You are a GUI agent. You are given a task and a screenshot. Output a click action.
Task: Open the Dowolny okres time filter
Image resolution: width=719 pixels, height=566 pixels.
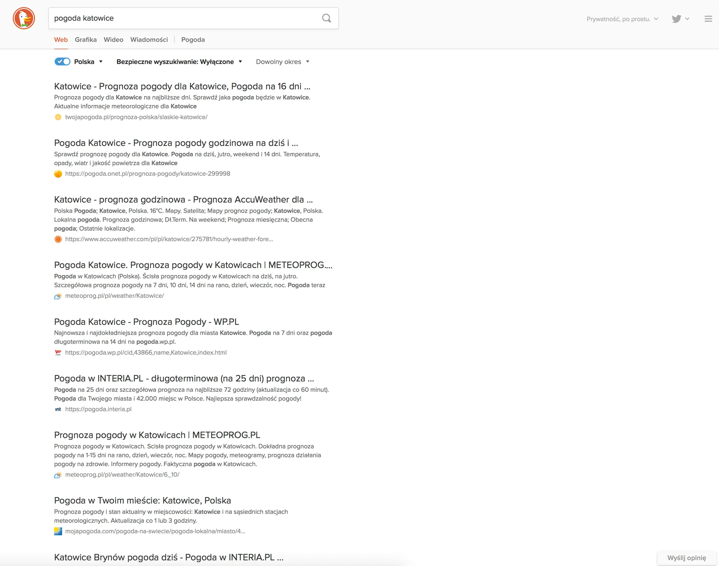tap(283, 62)
